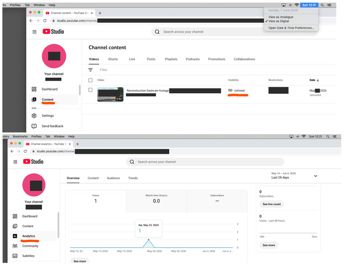Viewport: 344px width, 264px height.
Task: Click YouTube Studio logo in Channel content window
Action: 53,32
